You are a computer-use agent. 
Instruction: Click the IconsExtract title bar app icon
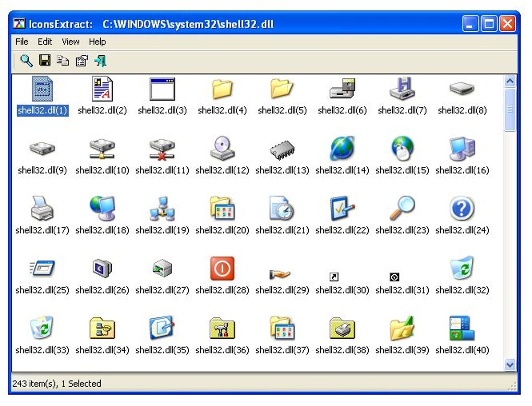pos(19,24)
